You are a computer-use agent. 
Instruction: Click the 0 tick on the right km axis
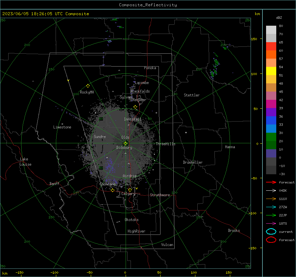click(257, 144)
